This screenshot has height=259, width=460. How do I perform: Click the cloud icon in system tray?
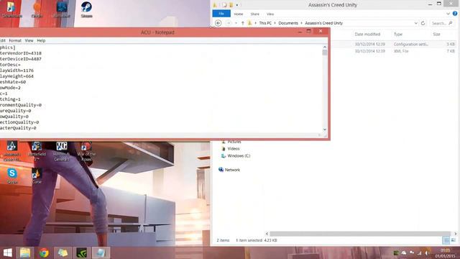pos(404,253)
